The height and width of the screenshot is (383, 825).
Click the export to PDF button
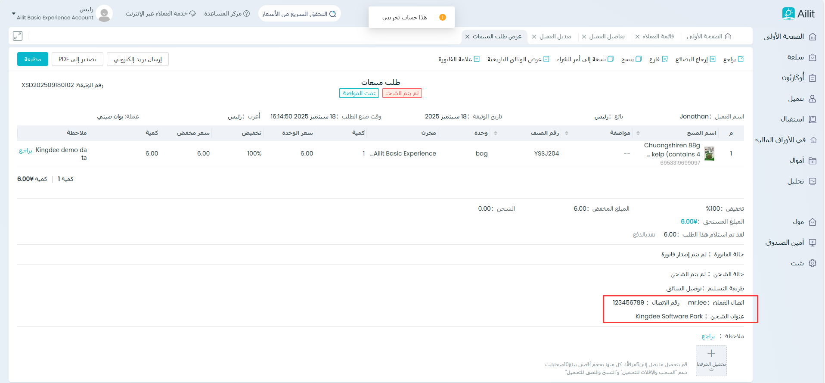[x=78, y=59]
